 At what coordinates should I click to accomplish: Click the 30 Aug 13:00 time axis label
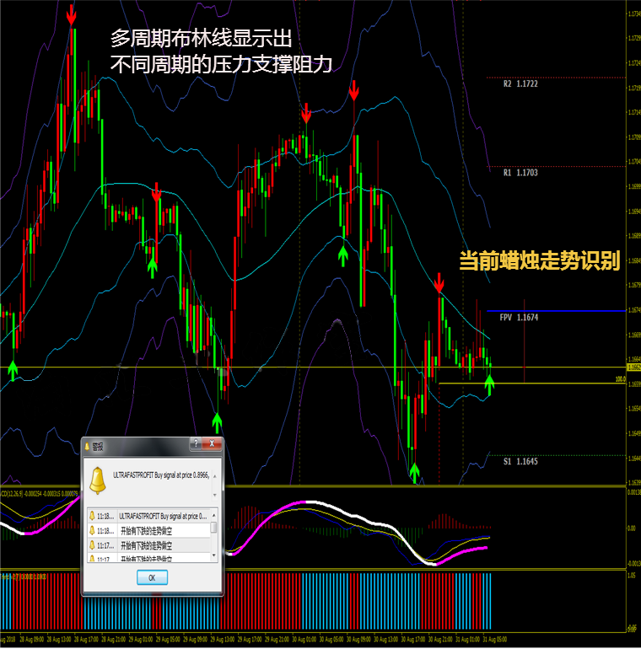(385, 640)
